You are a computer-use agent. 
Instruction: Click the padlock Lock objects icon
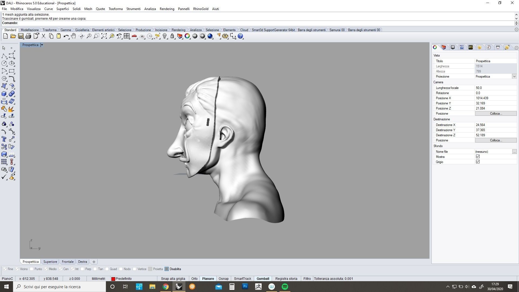[172, 36]
